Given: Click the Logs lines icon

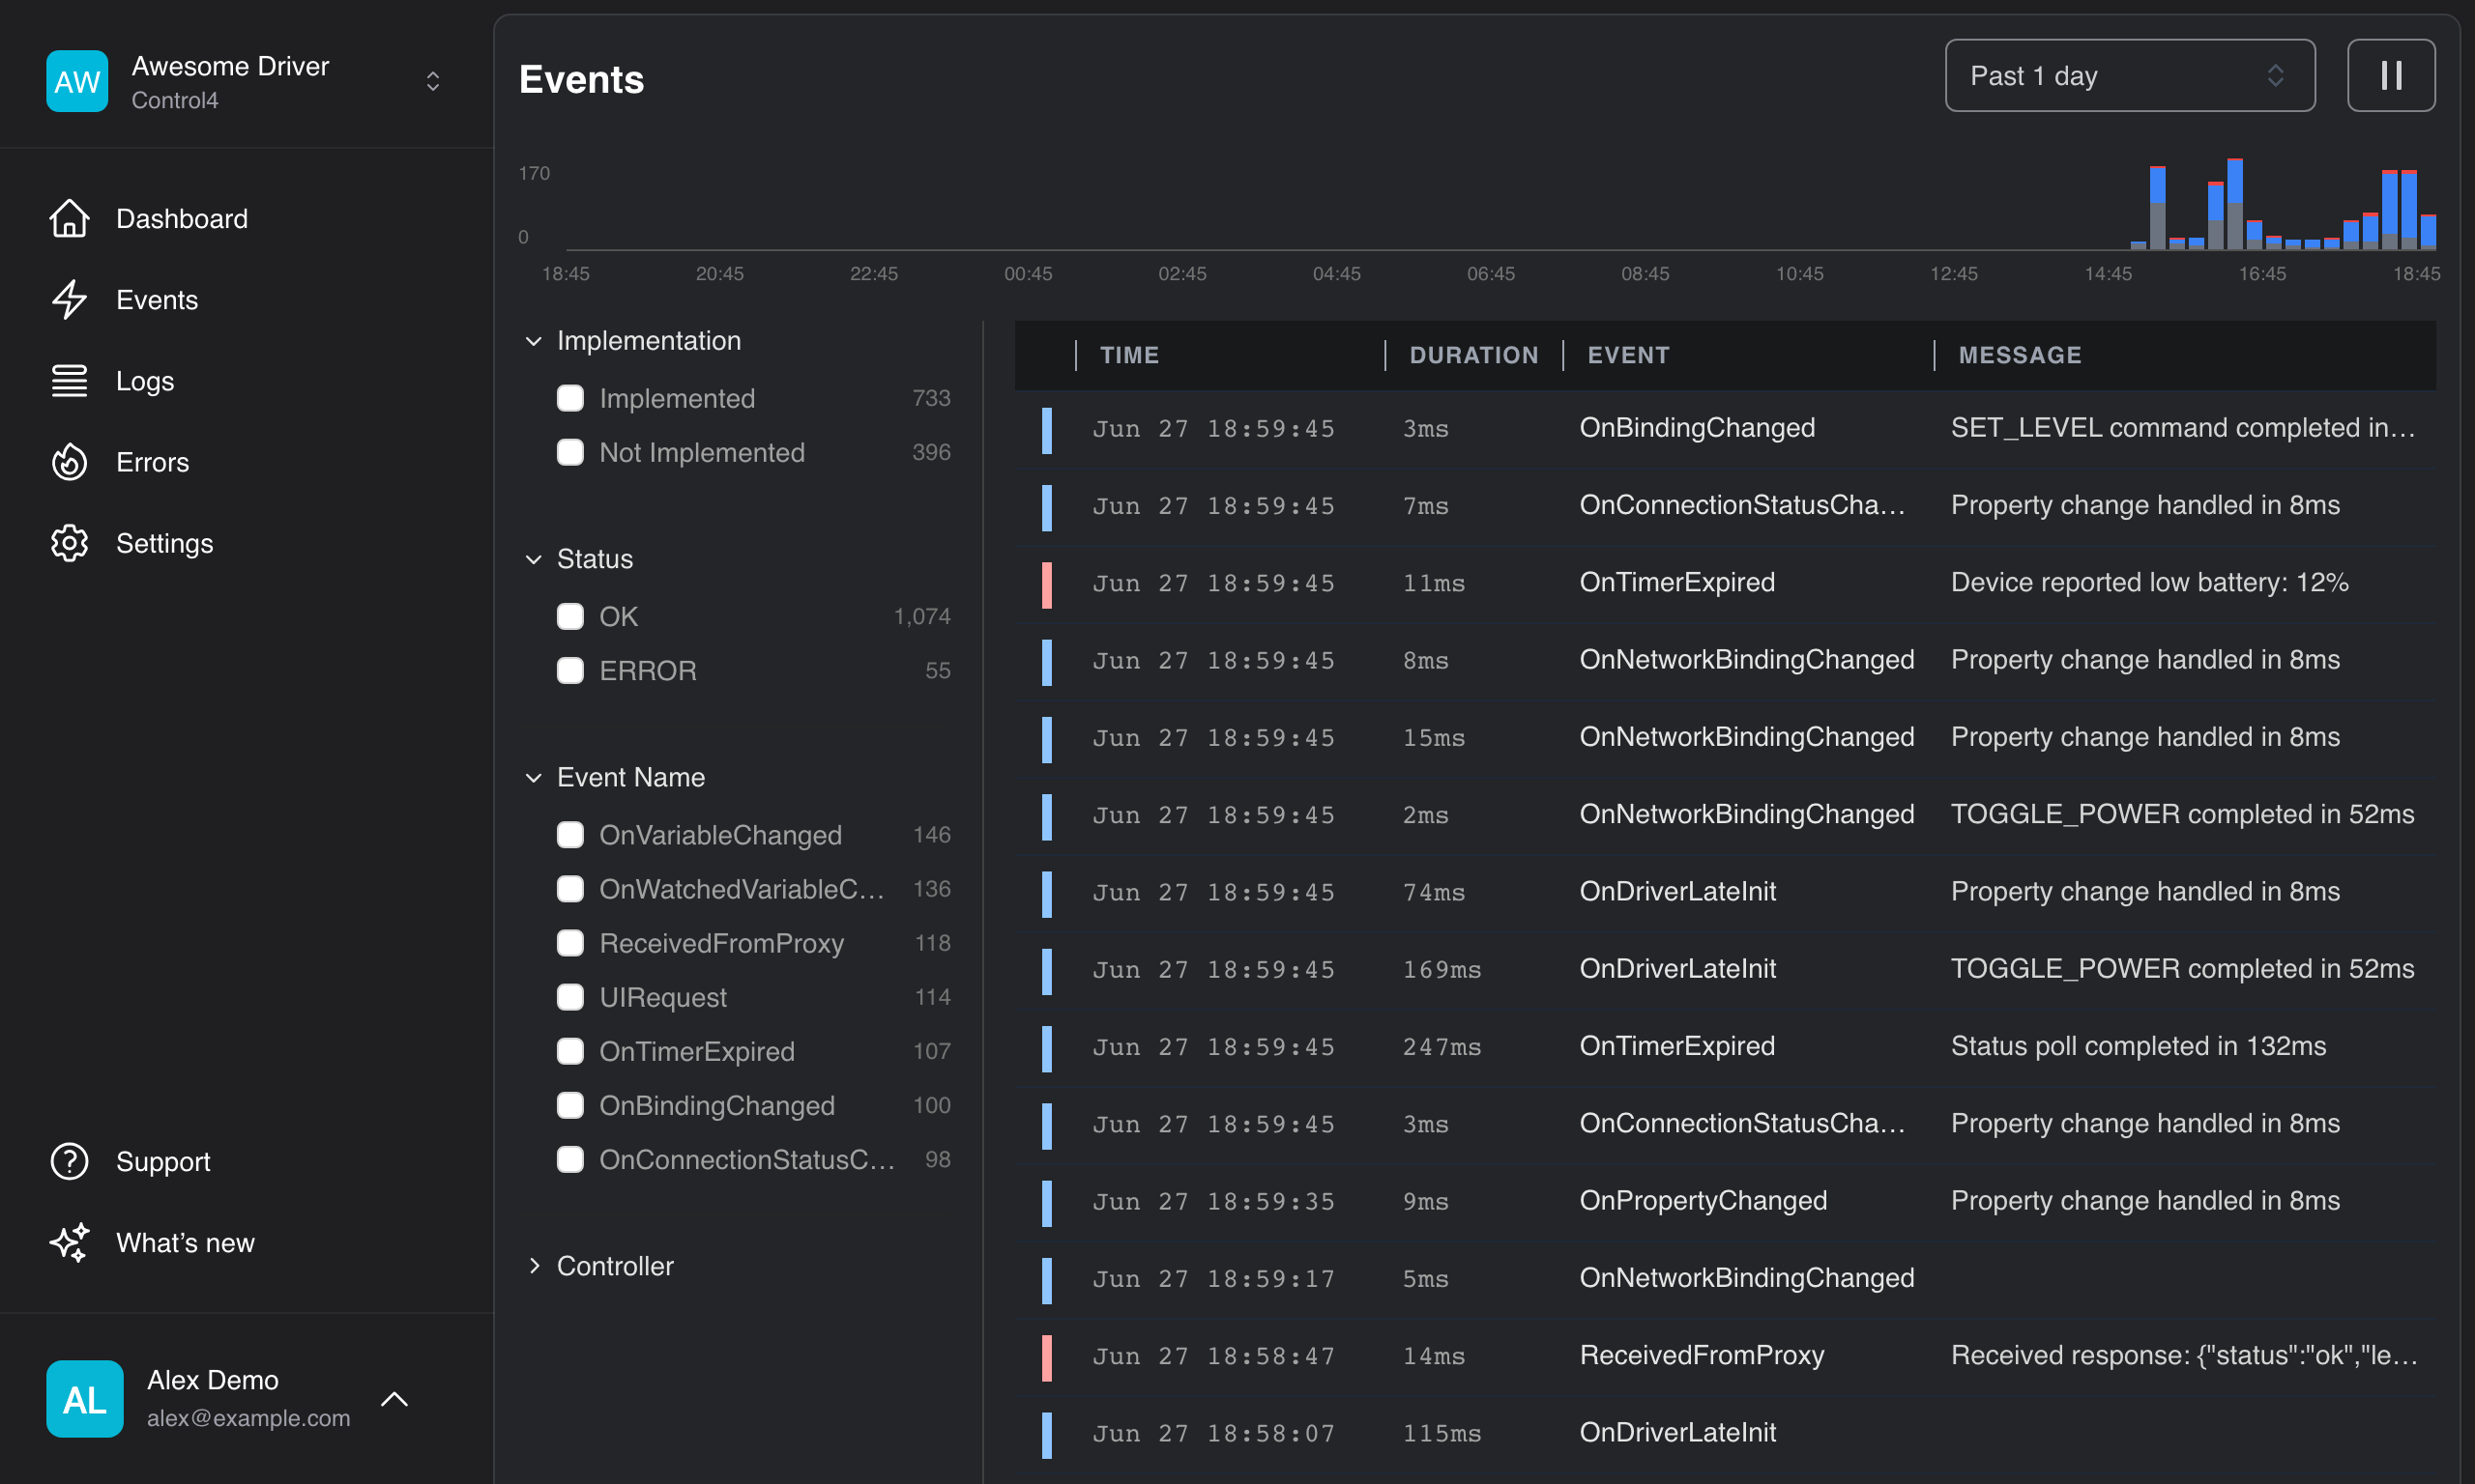Looking at the screenshot, I should (69, 380).
